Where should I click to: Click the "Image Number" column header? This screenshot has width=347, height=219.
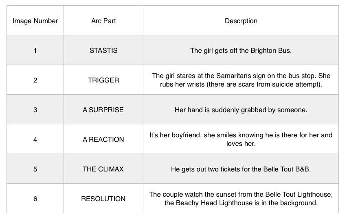click(x=35, y=21)
